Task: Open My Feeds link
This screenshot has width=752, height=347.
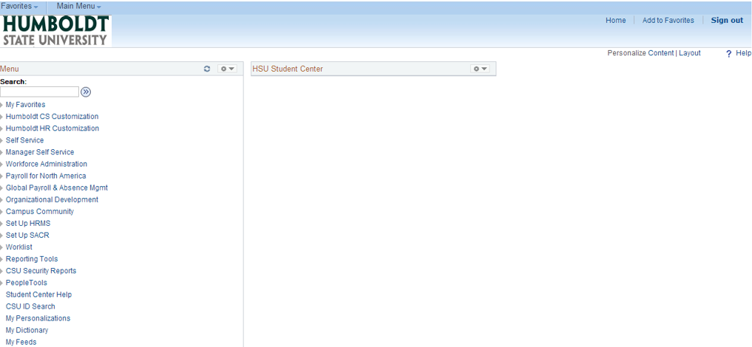Action: pyautogui.click(x=21, y=343)
